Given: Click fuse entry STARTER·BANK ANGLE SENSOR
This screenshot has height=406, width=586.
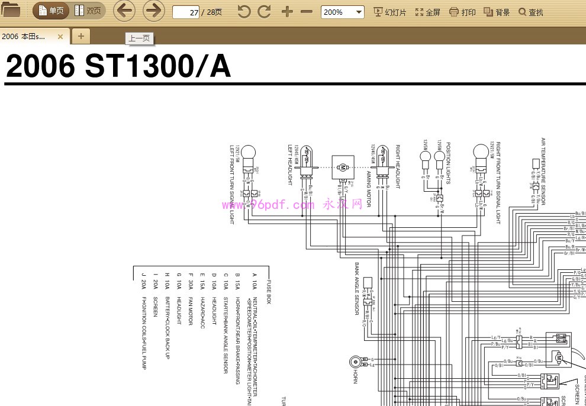Looking at the screenshot, I should [226, 335].
